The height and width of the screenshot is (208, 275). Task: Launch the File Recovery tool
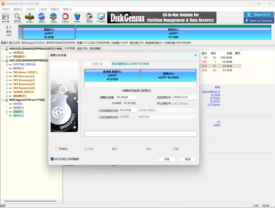coord(30,18)
